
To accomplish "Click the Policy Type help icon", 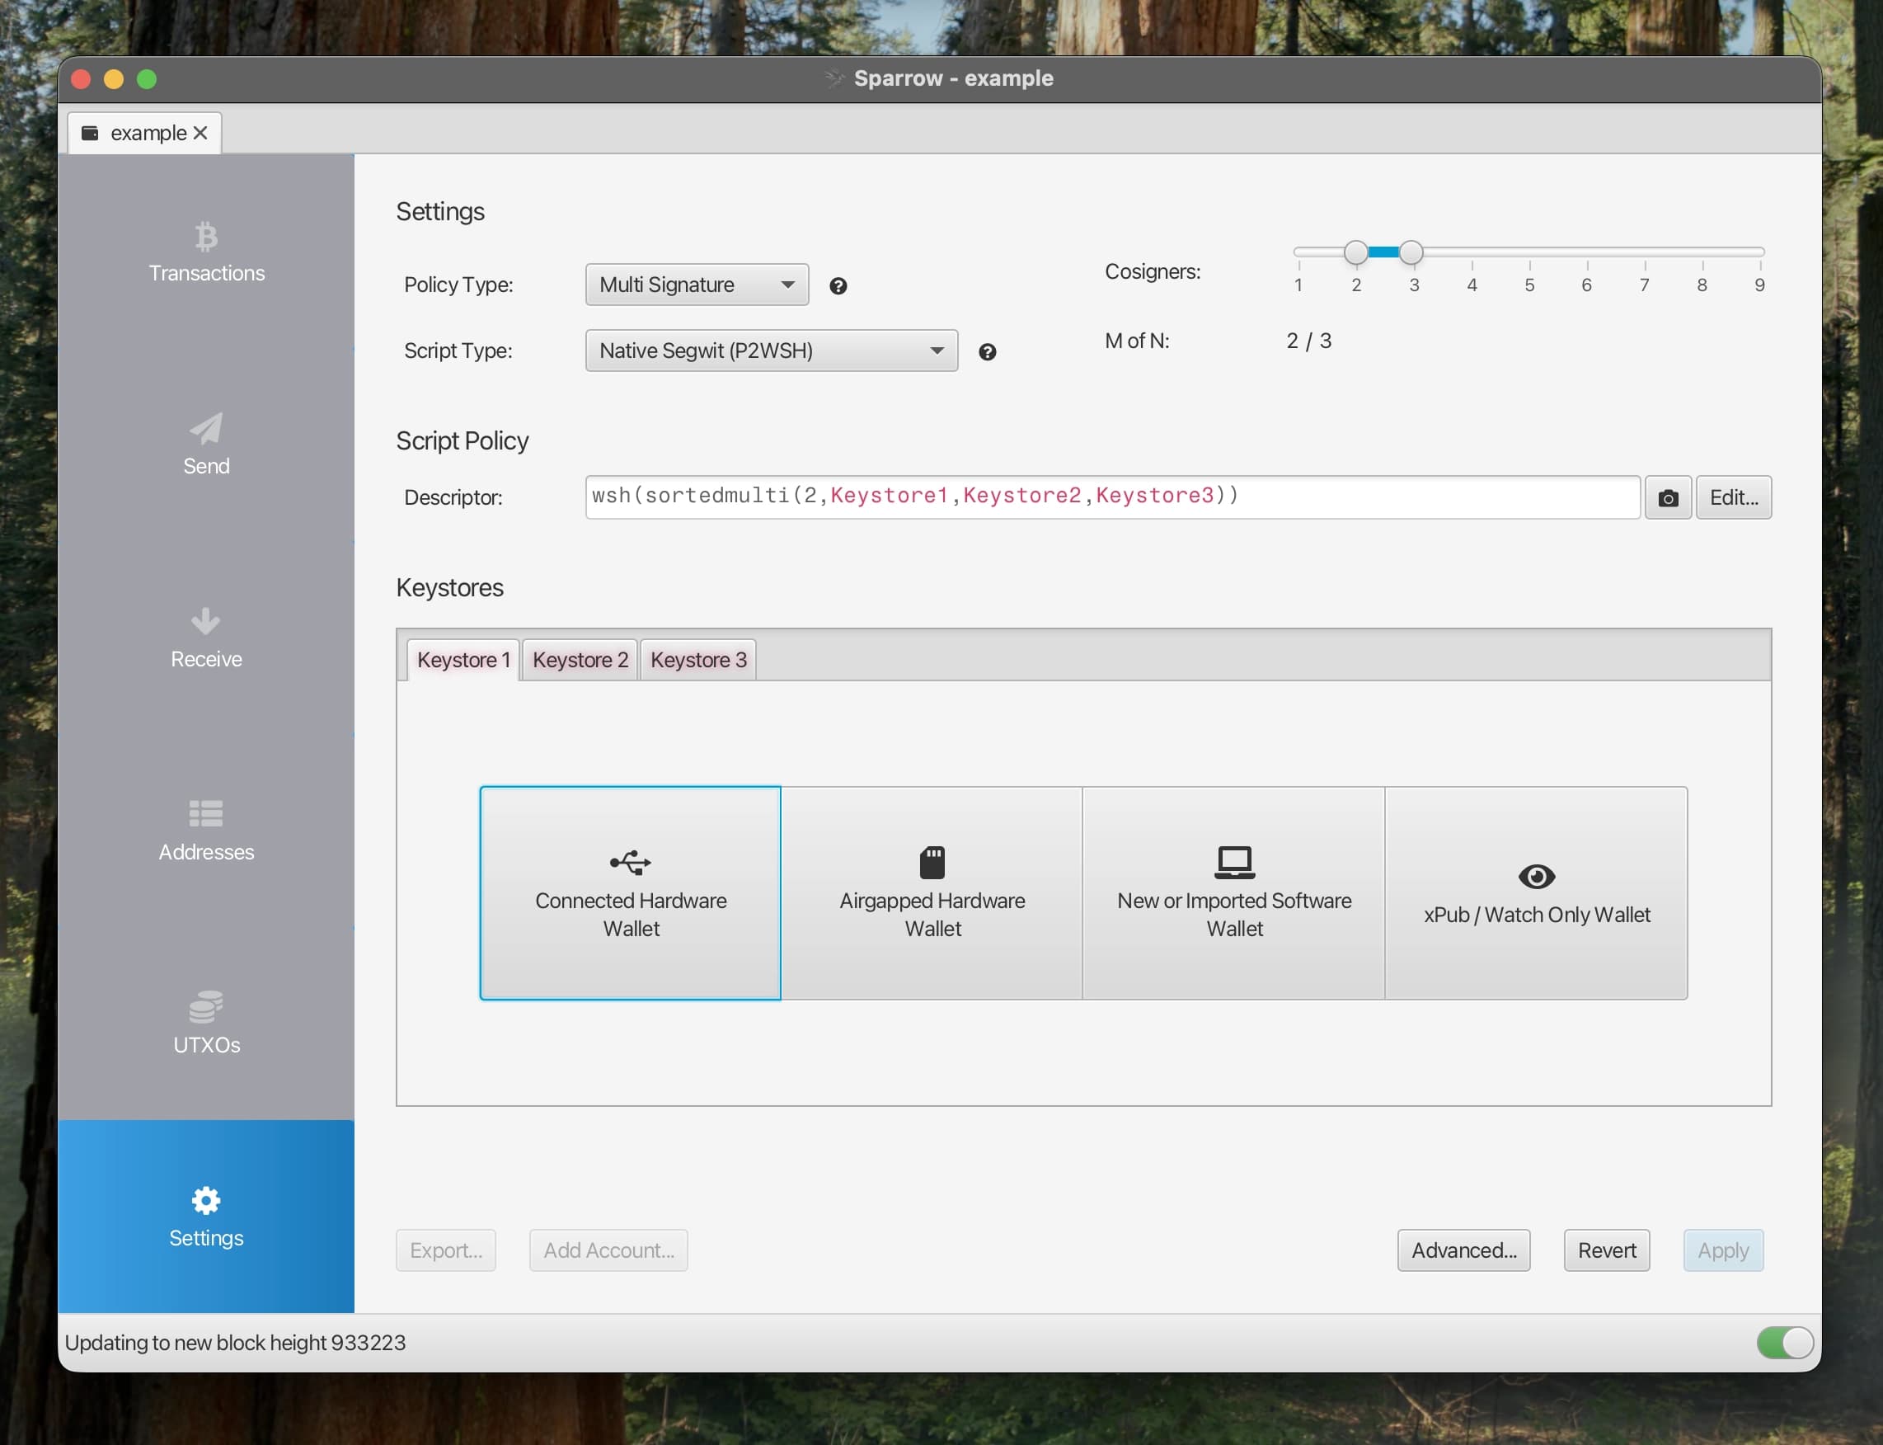I will click(838, 285).
